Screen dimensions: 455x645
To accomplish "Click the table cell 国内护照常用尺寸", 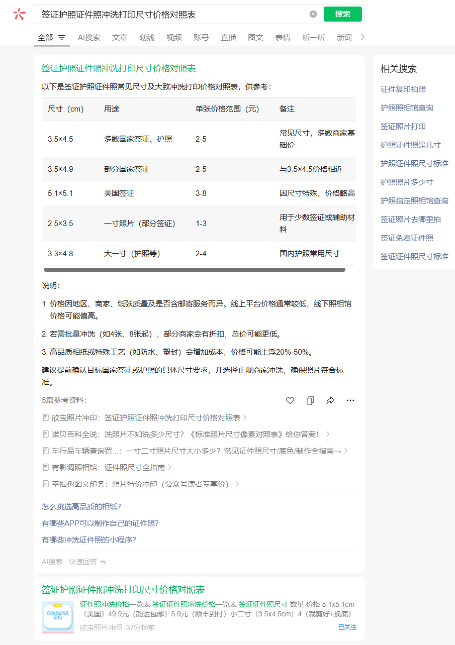I will pyautogui.click(x=310, y=253).
